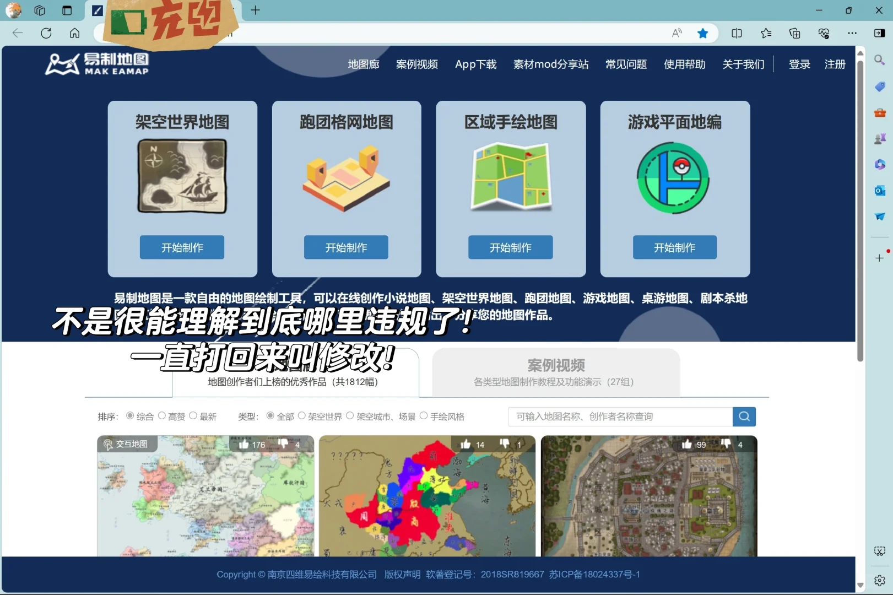
Task: Open the tab actions menu icon
Action: click(x=67, y=10)
